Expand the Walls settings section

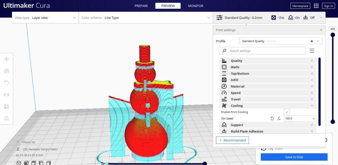pyautogui.click(x=267, y=67)
